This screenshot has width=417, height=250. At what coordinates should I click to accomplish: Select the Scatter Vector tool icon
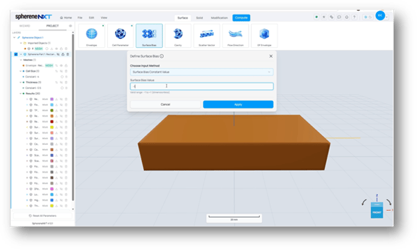[x=207, y=36]
